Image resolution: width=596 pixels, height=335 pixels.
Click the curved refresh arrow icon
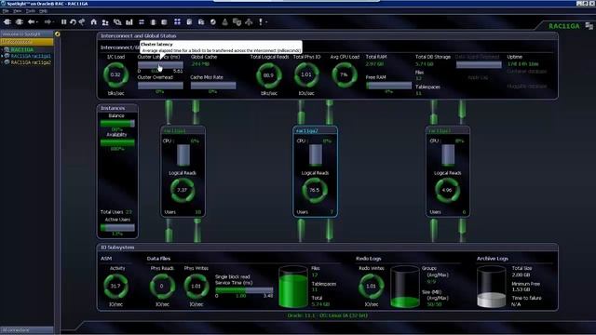coord(73,22)
